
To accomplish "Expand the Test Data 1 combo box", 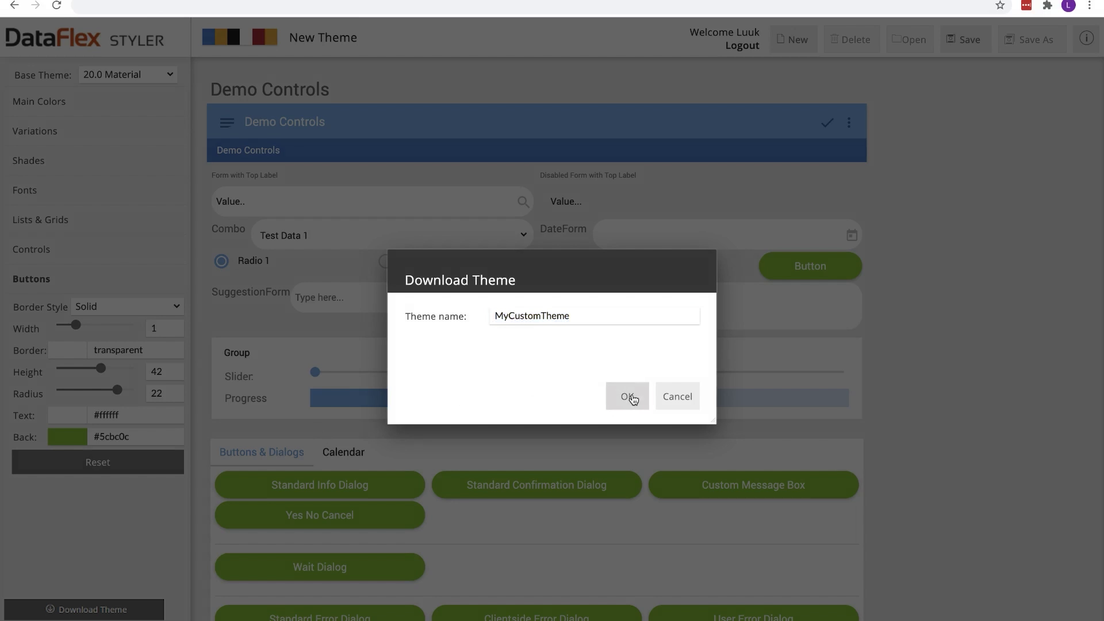I will pyautogui.click(x=393, y=235).
